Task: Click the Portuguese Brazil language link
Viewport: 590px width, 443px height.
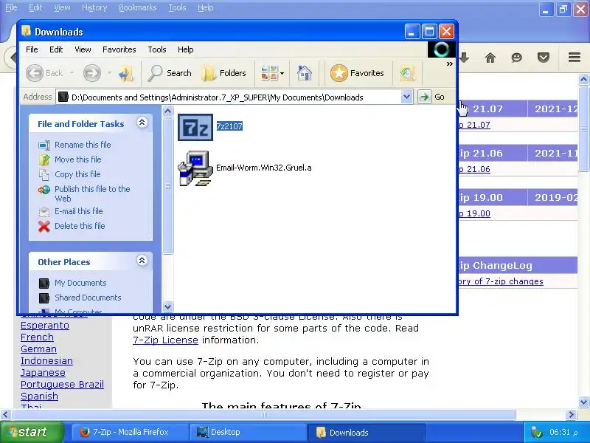Action: point(62,384)
